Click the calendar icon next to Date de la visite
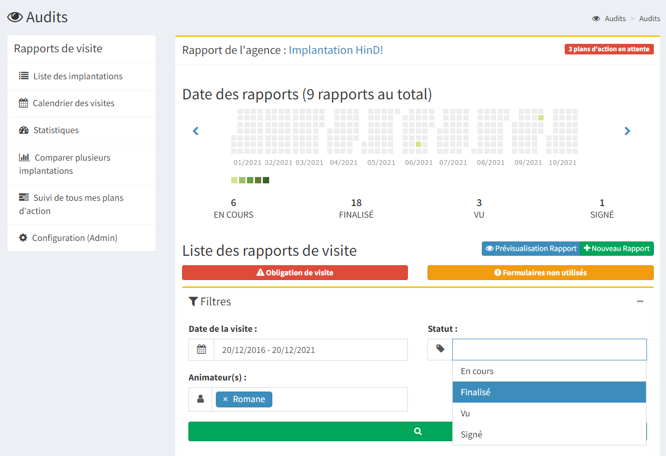This screenshot has height=456, width=666. [201, 349]
